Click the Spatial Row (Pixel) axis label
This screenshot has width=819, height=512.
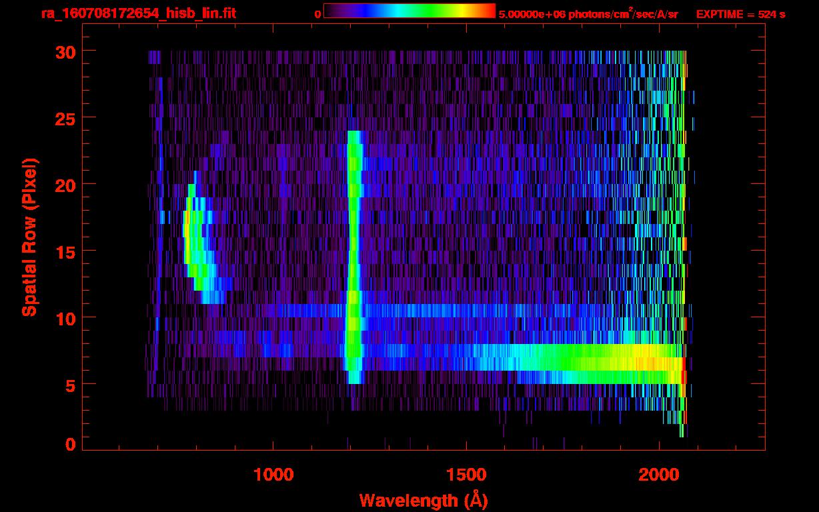tap(30, 237)
